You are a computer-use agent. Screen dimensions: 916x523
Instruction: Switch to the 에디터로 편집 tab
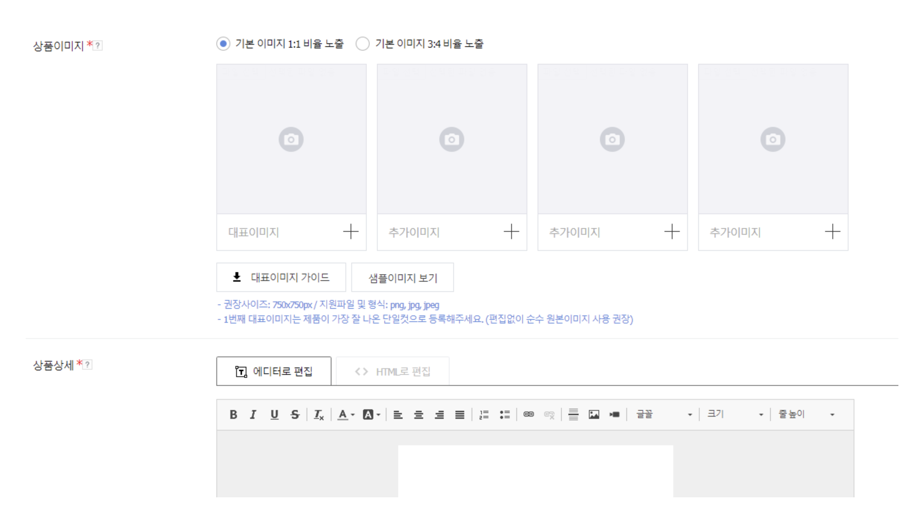[274, 372]
